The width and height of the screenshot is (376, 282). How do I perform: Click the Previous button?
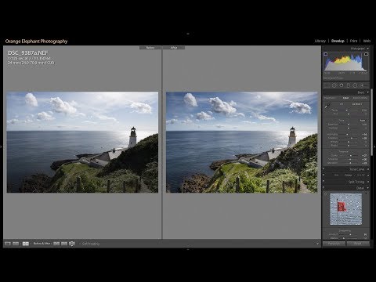coord(334,244)
